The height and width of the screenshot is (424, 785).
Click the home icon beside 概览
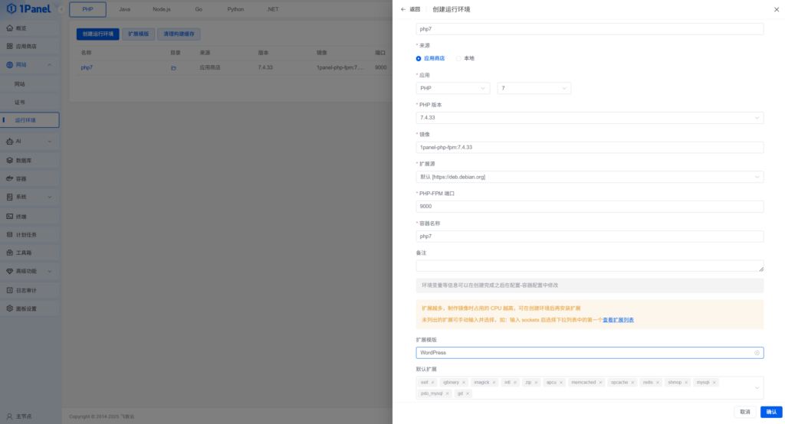9,28
